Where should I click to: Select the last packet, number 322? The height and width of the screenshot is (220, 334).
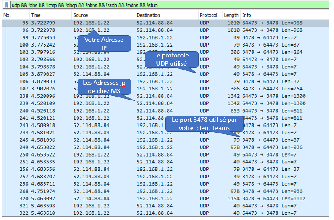131,213
